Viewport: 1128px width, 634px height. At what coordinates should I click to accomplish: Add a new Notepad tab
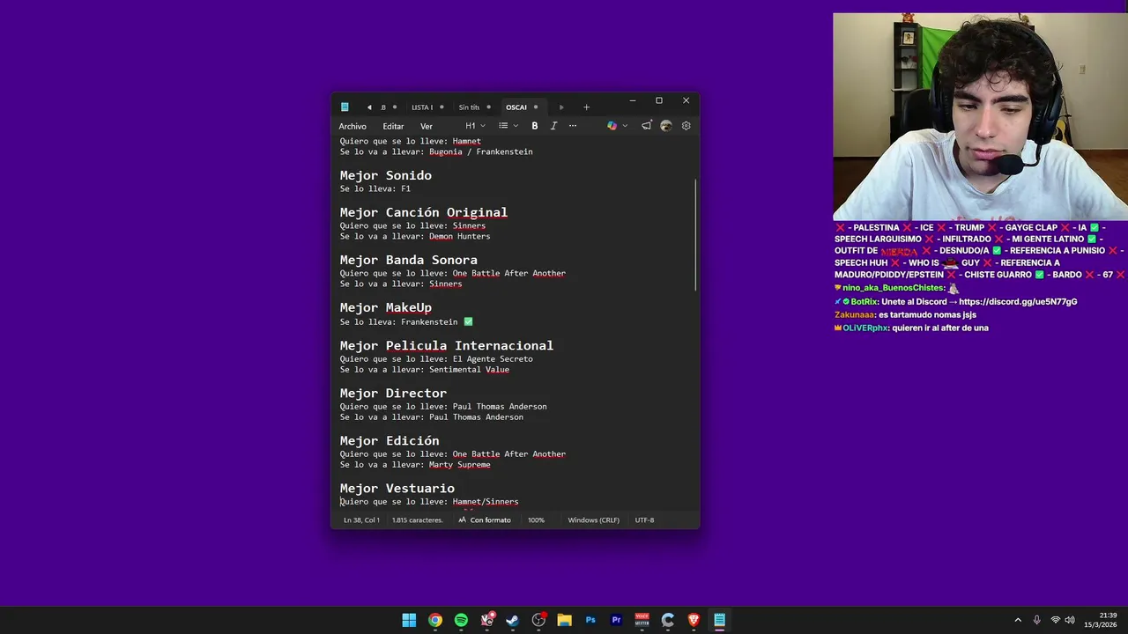coord(586,107)
